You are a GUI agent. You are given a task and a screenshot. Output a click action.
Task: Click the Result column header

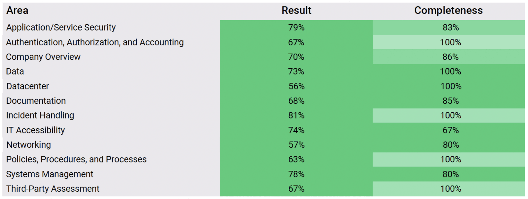tap(296, 11)
